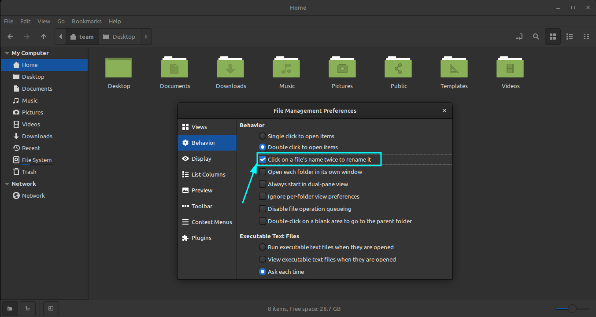This screenshot has width=596, height=317.
Task: Show places sidebar button in status bar
Action: (10, 309)
